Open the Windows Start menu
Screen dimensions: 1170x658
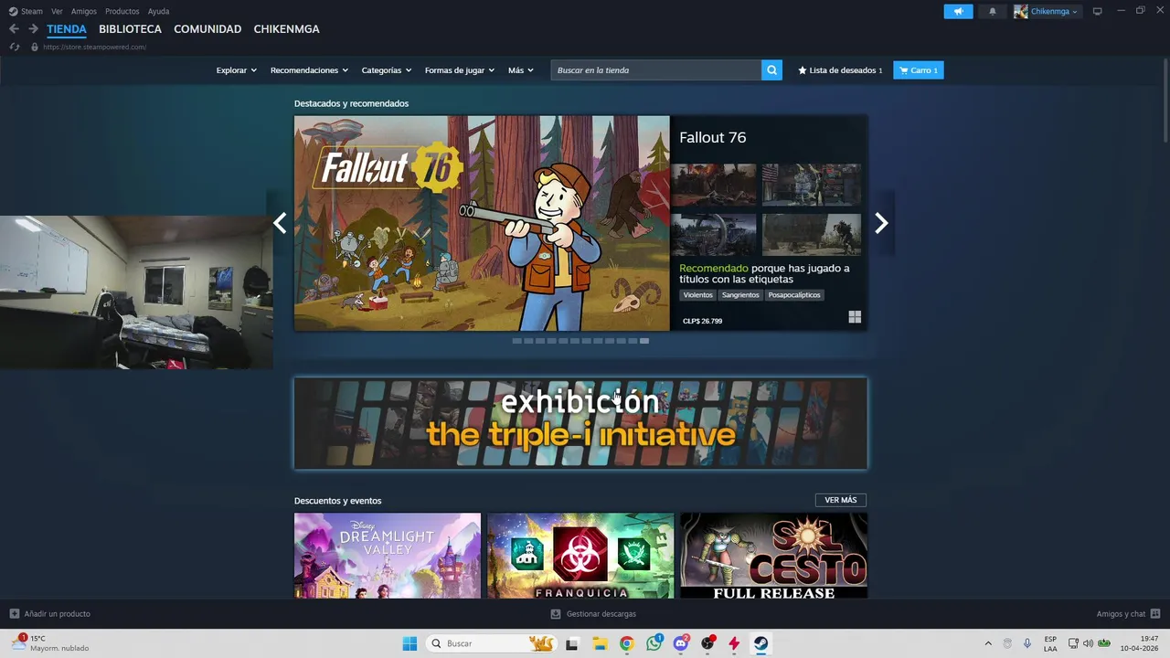point(409,643)
